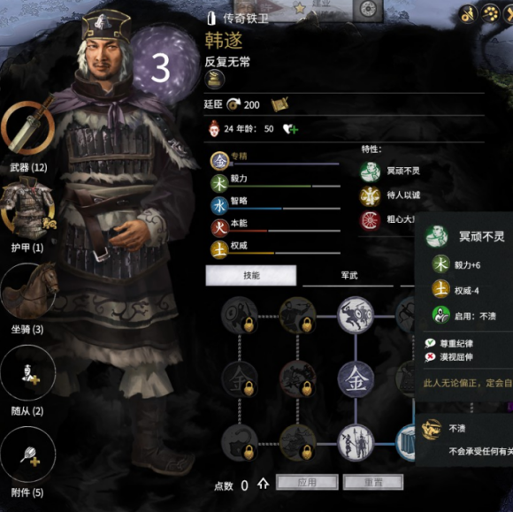Open the accessories (附件) fan slot
Screen dimensions: 513x512
27,455
